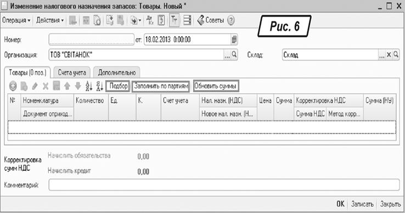
Task: Click the greyed save document icon
Action: (x=73, y=20)
